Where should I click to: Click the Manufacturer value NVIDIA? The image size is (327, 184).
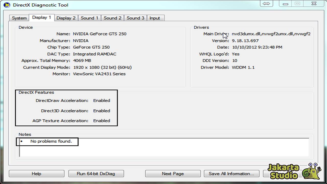point(81,41)
